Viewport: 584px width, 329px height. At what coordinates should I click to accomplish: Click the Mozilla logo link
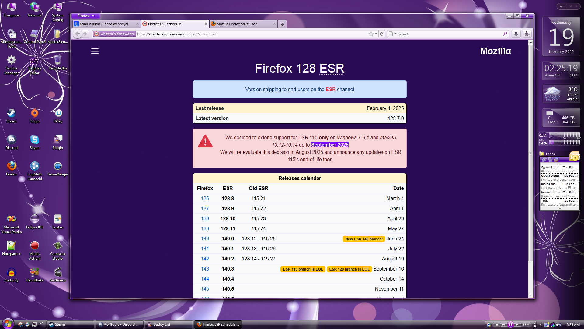pos(495,51)
